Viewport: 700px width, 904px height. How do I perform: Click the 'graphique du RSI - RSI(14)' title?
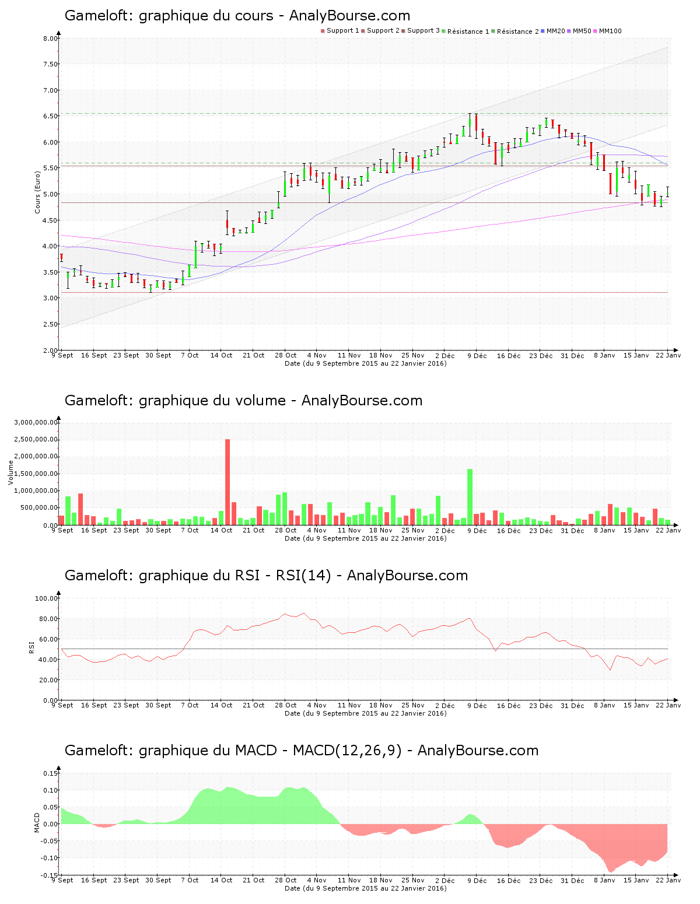[x=266, y=576]
